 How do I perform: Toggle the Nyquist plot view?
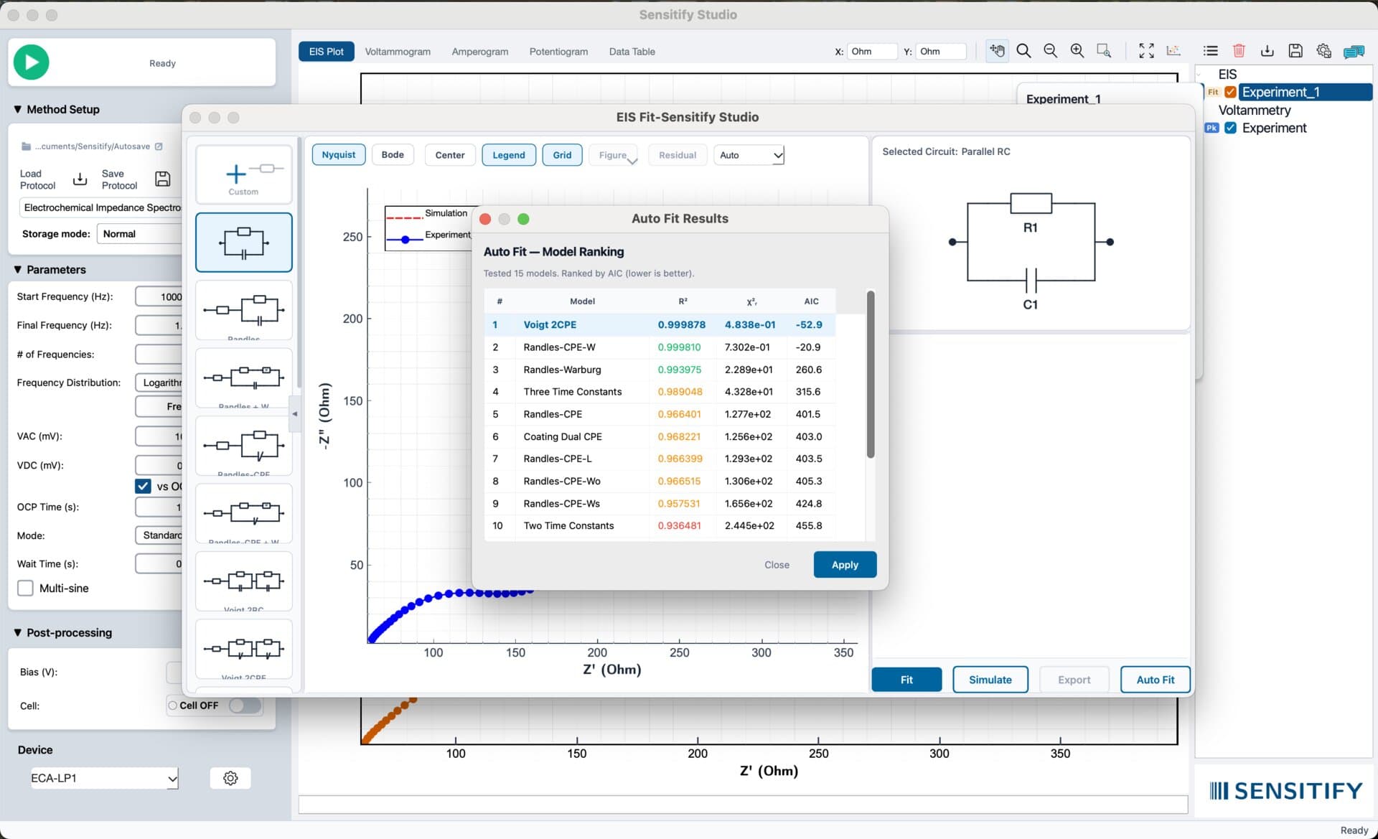tap(339, 155)
